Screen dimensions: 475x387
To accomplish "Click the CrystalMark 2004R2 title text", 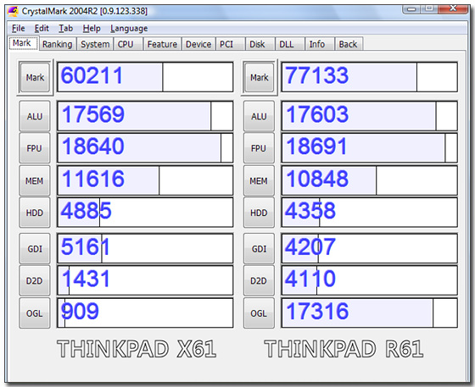I will 85,11.
